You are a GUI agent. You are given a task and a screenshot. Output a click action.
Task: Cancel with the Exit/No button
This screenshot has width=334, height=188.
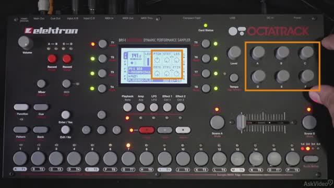point(65,130)
